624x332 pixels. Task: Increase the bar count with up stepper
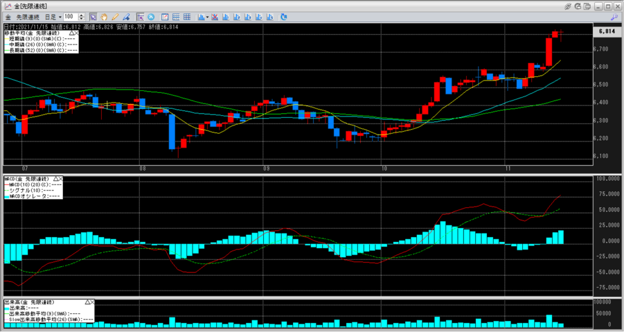pos(82,15)
